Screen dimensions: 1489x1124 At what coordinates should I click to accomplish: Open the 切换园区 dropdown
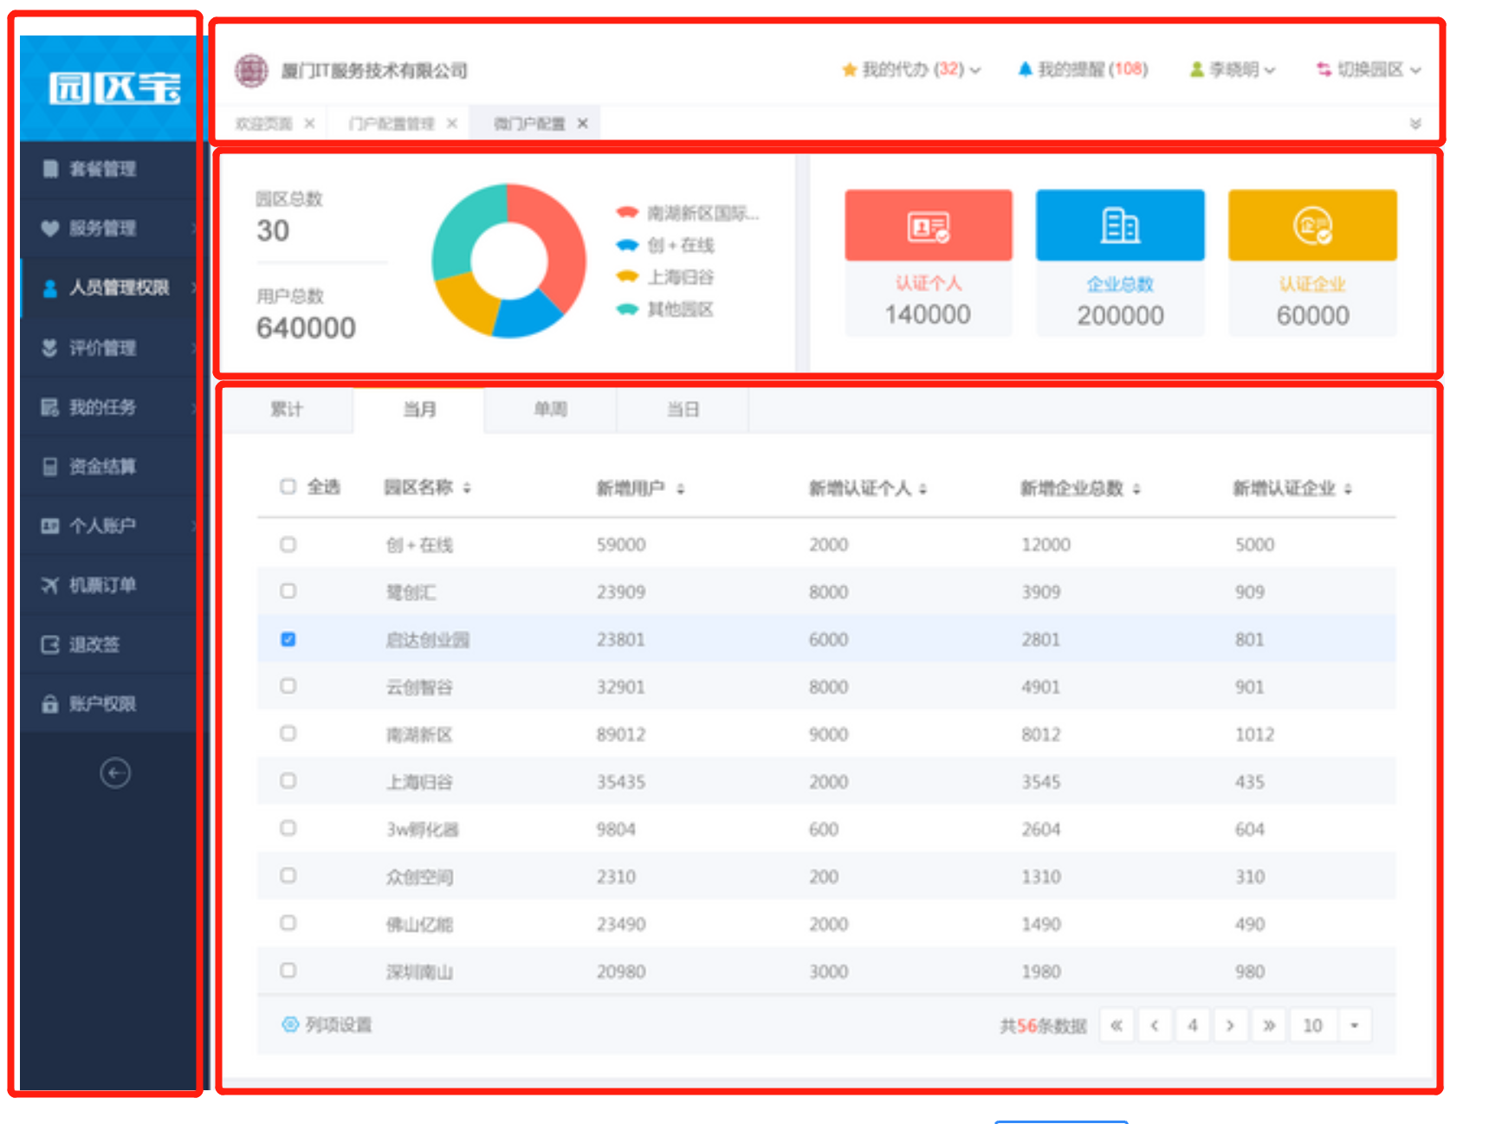[1369, 69]
